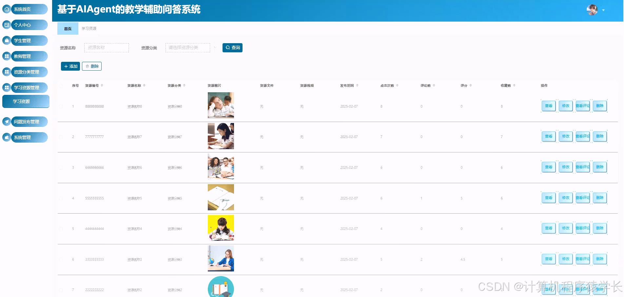Image resolution: width=624 pixels, height=297 pixels.
Task: Click 查看评论 on row 6
Action: (583, 259)
